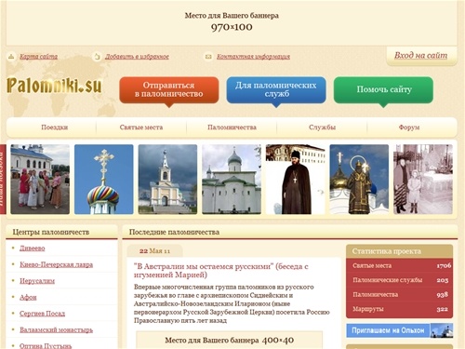Click Добавить в избранное link

tap(137, 57)
